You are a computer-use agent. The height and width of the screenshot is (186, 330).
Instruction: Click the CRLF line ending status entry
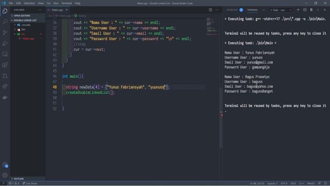293,183
